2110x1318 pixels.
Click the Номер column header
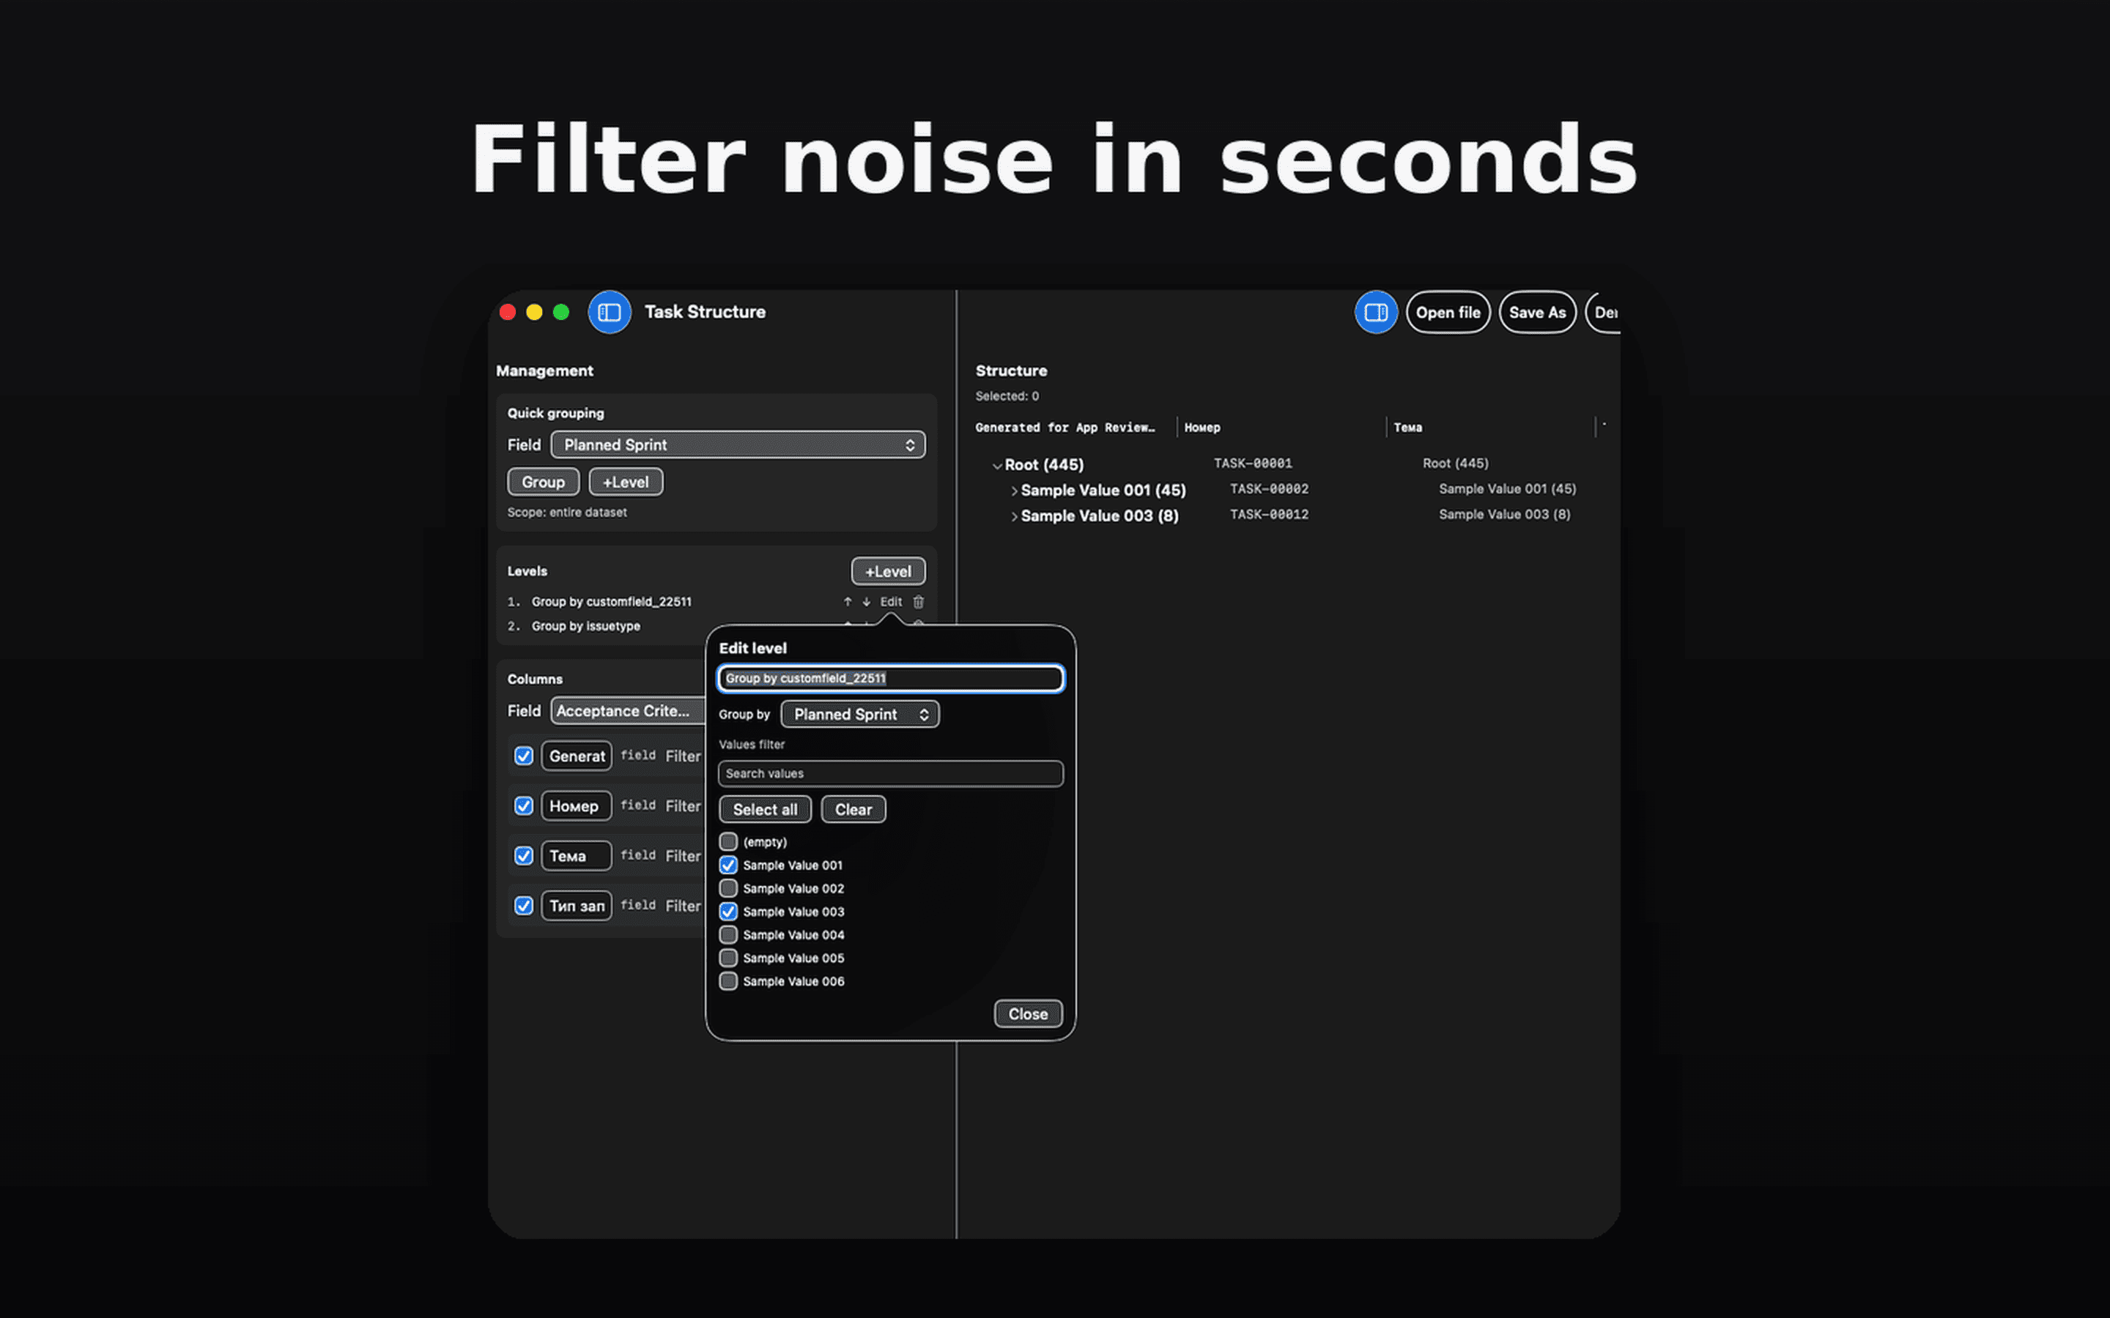point(1202,427)
